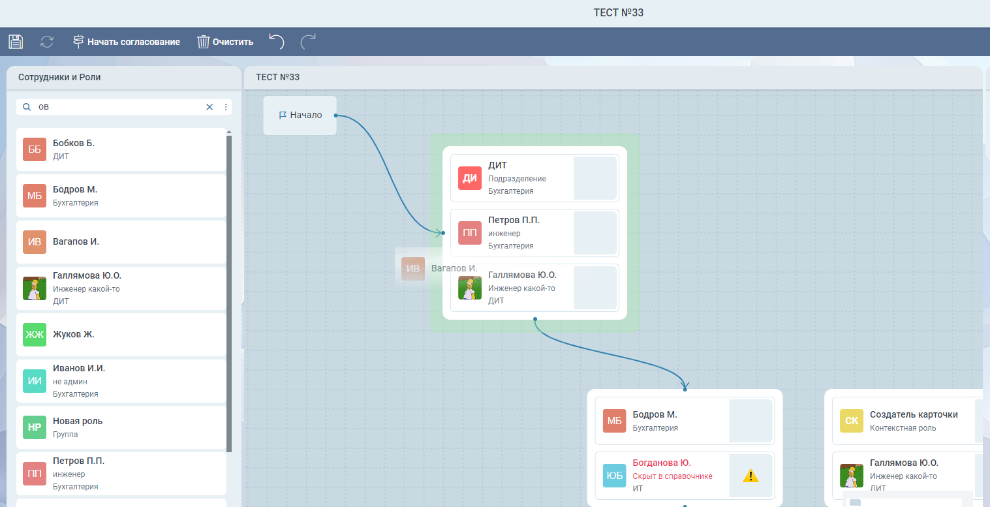The height and width of the screenshot is (507, 990).
Task: Click the ДИ avatar in ДИТ card
Action: [x=469, y=178]
